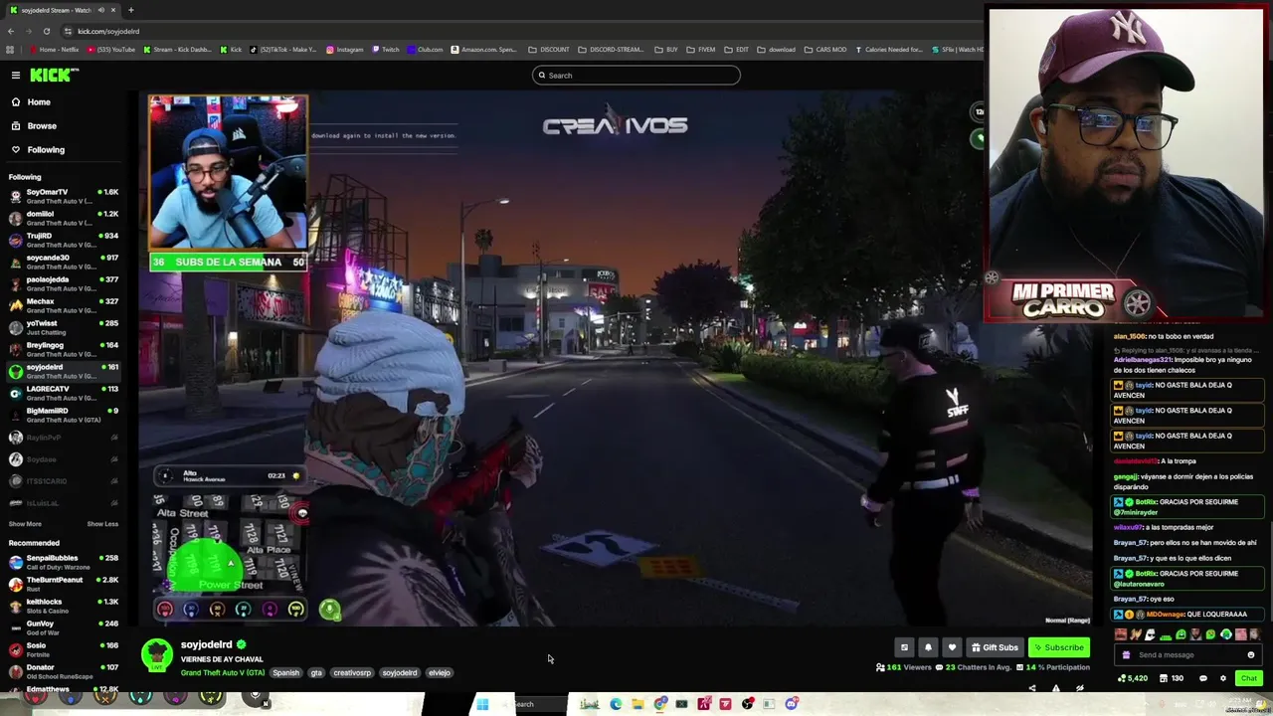The width and height of the screenshot is (1273, 716).
Task: Click the Subscribe button
Action: pos(1059,647)
